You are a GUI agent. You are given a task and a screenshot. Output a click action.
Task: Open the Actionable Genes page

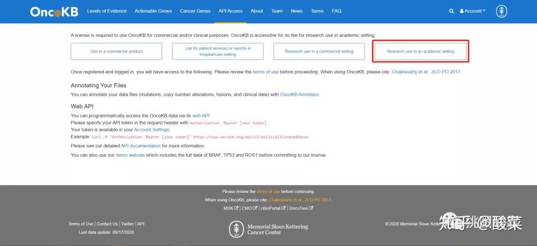[154, 11]
